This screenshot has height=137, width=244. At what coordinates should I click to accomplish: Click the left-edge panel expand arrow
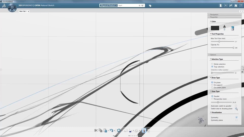tap(1, 70)
